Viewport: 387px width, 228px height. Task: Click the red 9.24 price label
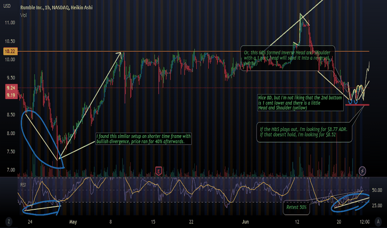(x=11, y=88)
